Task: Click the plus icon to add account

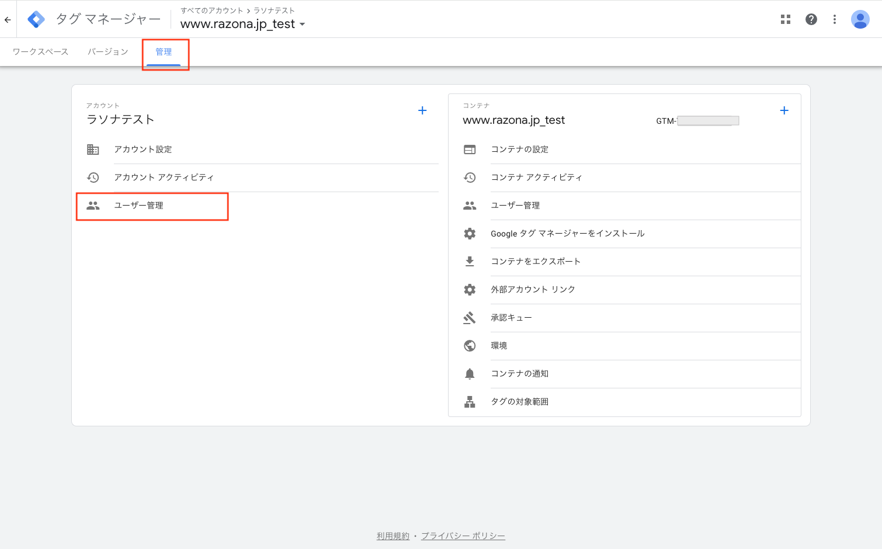Action: tap(422, 110)
